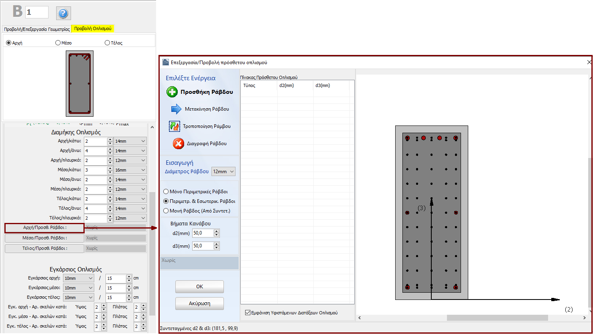Toggle Εμφάνιση Υφιστάμενων Διατάξεων Οπλισμού checkbox
Screen dimensions: 593x334
pos(248,313)
